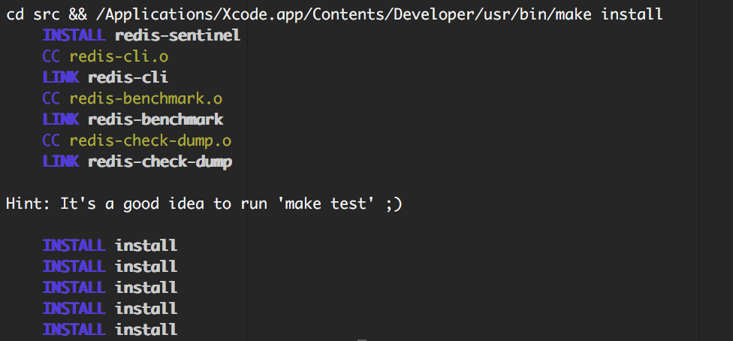This screenshot has width=733, height=341.
Task: Click the CC label beside redis-check-dump.o
Action: click(x=51, y=140)
